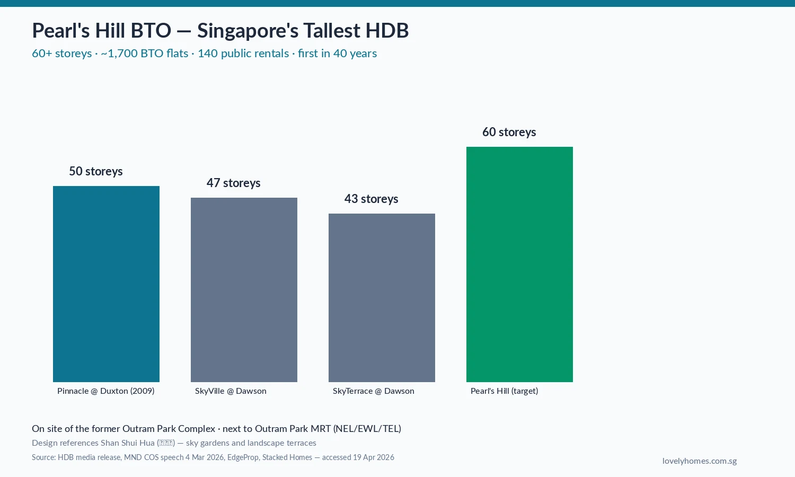Image resolution: width=795 pixels, height=477 pixels.
Task: Select the Pinnacle @ Duxton teal bar
Action: (106, 284)
